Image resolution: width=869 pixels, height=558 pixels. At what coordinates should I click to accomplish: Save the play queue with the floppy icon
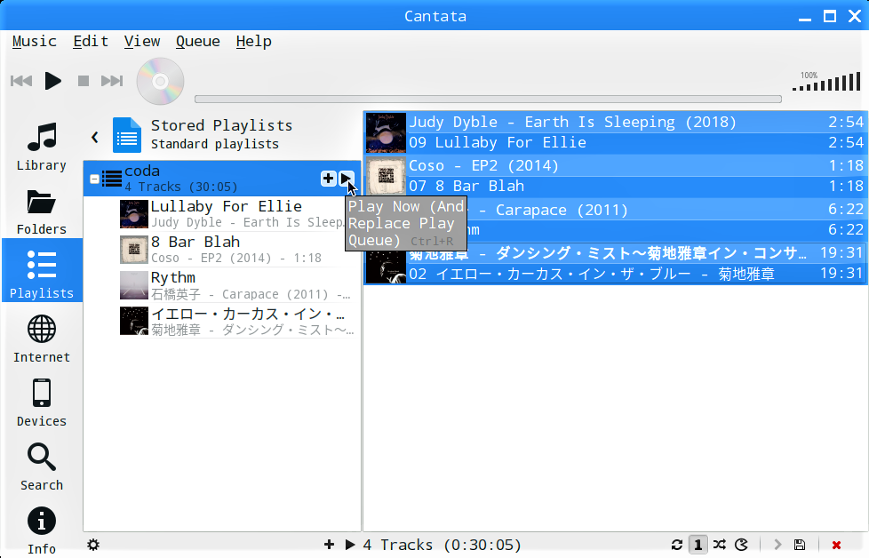(x=799, y=545)
